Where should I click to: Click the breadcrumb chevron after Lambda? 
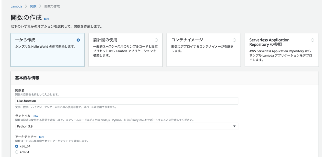point(26,6)
